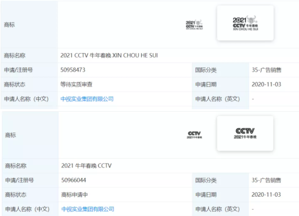
Task: Open applicant link 中视实业集团有限公司 for trademark 50966044
Action: 88,209
